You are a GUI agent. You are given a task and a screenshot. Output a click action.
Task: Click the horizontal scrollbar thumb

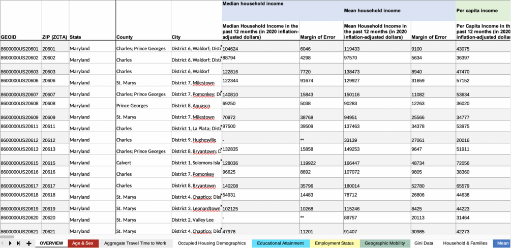click(x=8, y=237)
